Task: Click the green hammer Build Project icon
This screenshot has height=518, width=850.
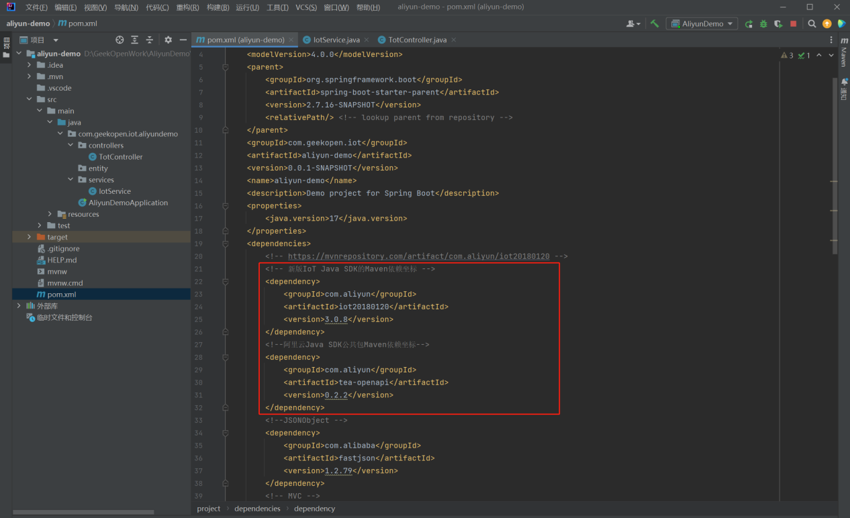Action: tap(655, 23)
